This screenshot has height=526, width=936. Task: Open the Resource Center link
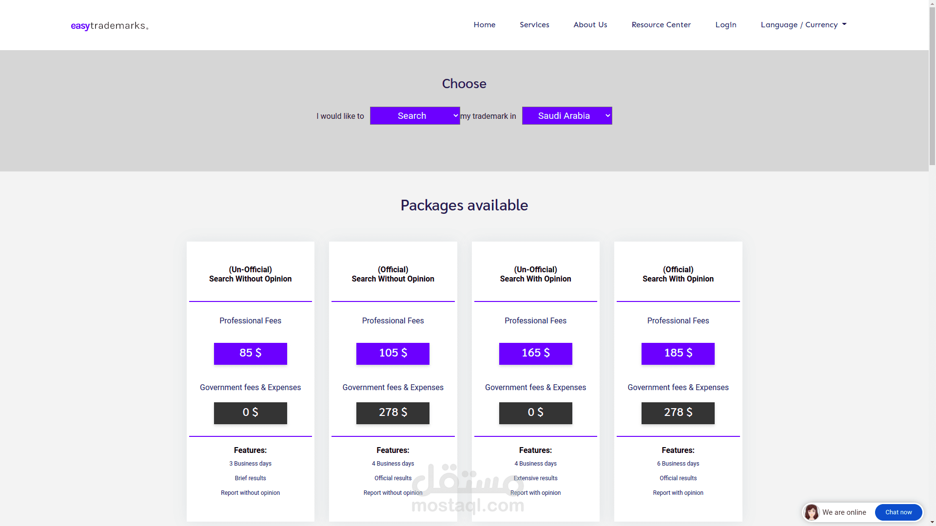(x=661, y=25)
